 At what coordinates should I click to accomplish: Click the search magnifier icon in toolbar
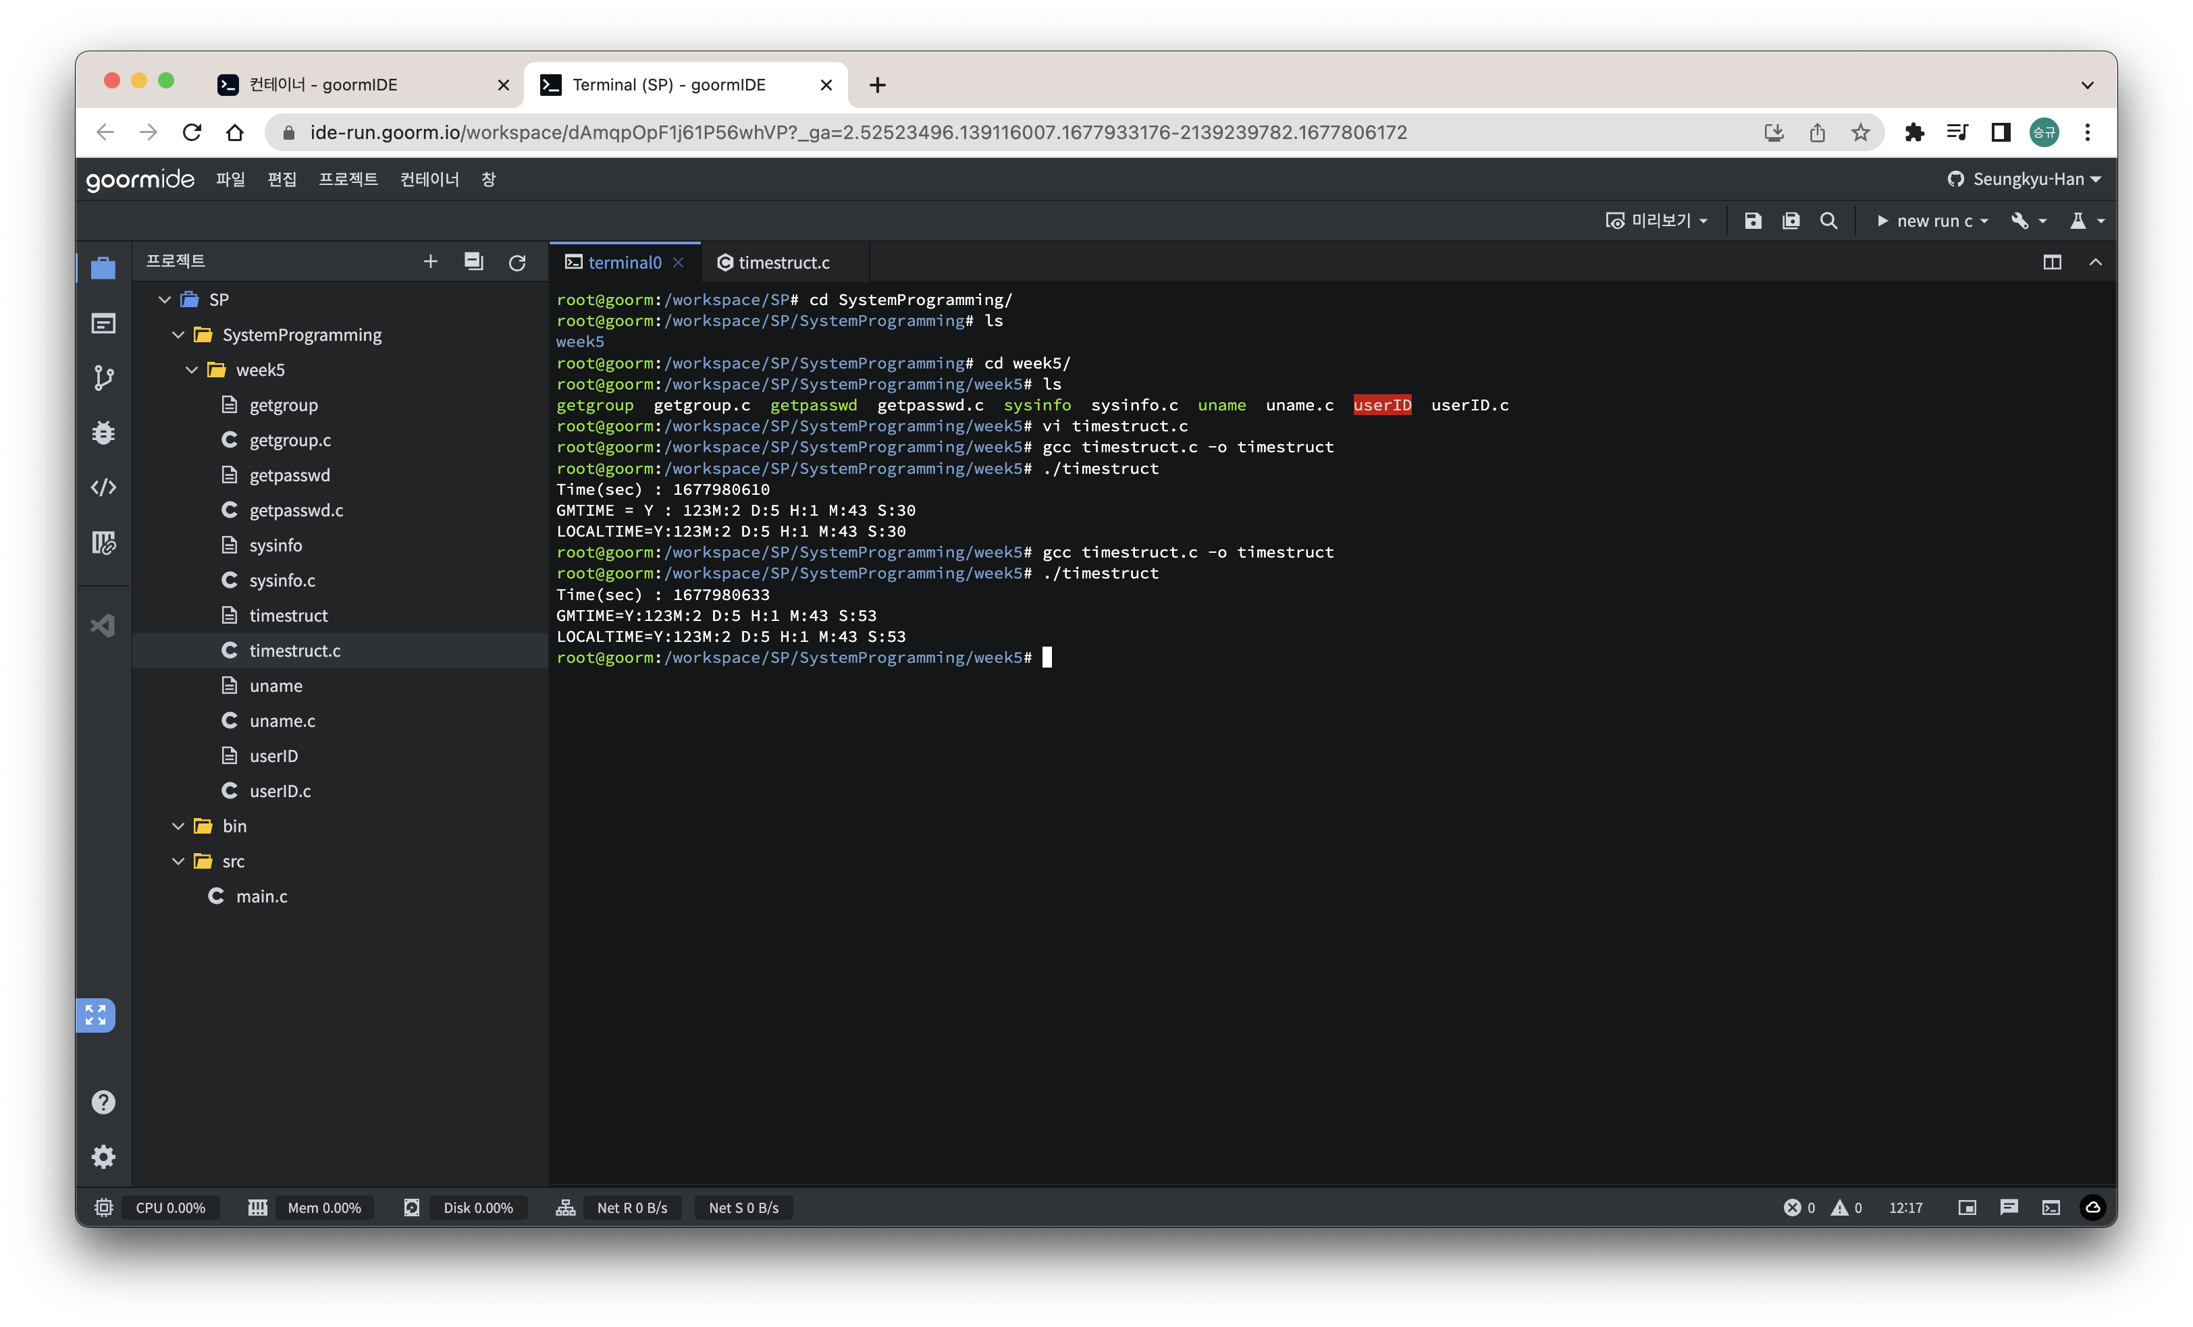pos(1828,221)
